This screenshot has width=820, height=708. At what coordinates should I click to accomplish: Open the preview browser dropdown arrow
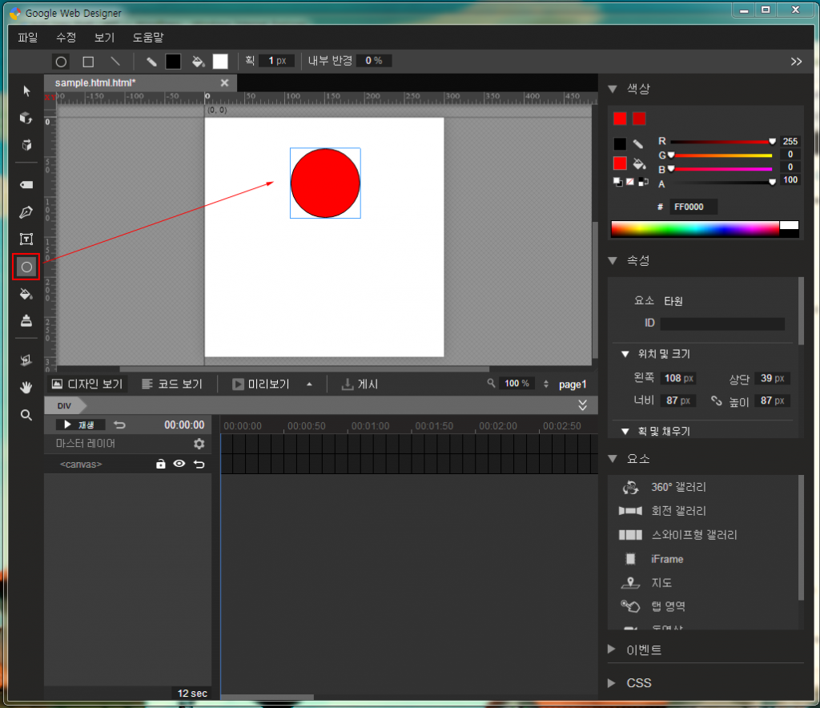tap(310, 384)
